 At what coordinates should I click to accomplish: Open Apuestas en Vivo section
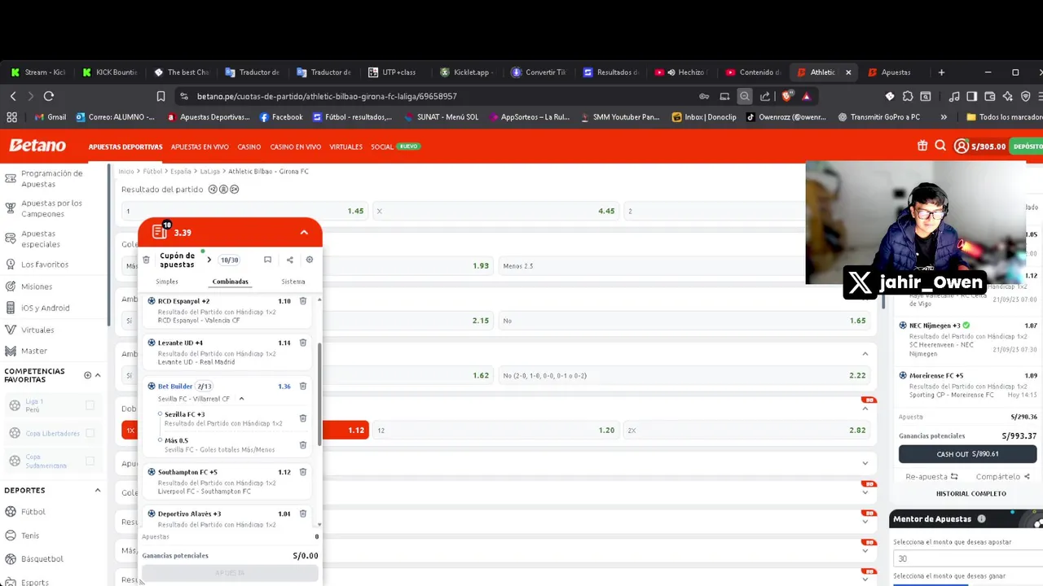pyautogui.click(x=200, y=147)
